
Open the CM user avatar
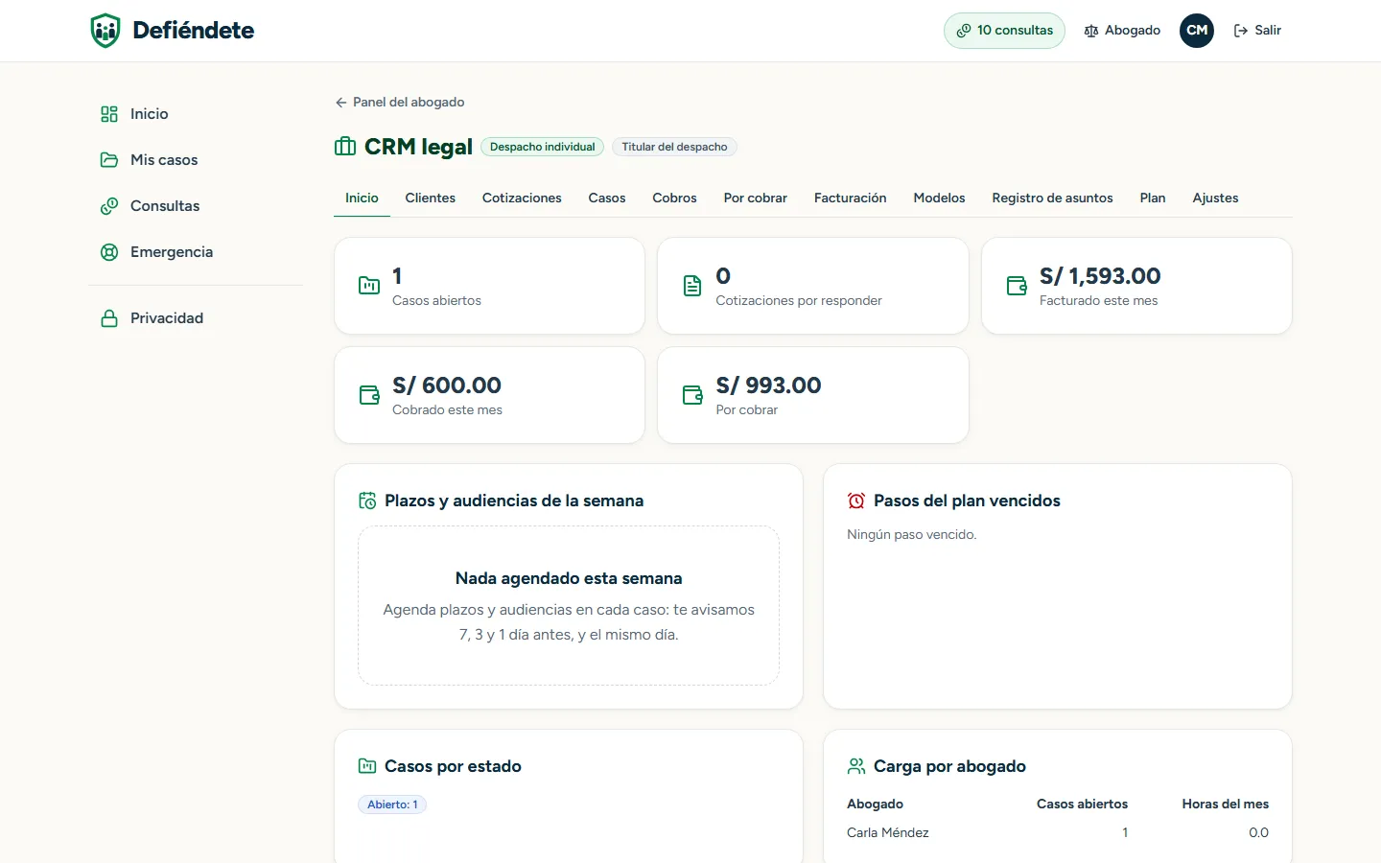[1197, 31]
